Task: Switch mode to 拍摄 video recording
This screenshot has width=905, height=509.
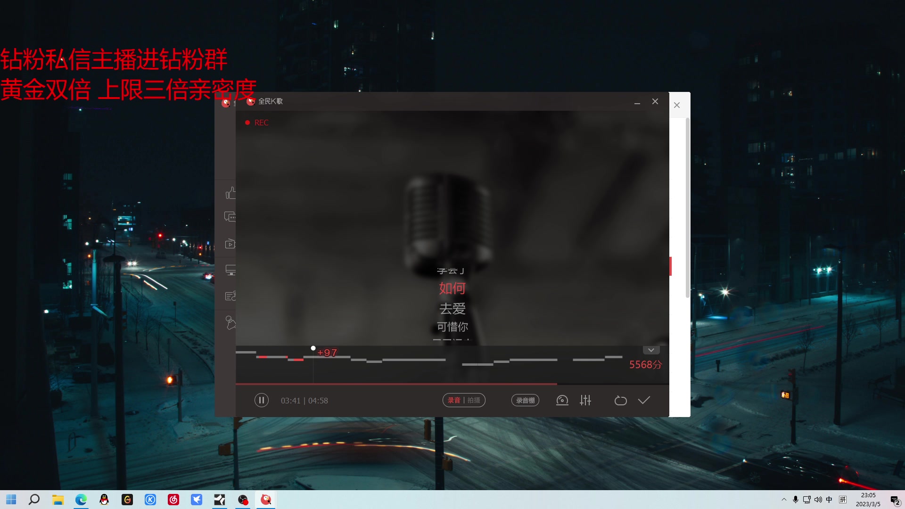Action: tap(474, 400)
